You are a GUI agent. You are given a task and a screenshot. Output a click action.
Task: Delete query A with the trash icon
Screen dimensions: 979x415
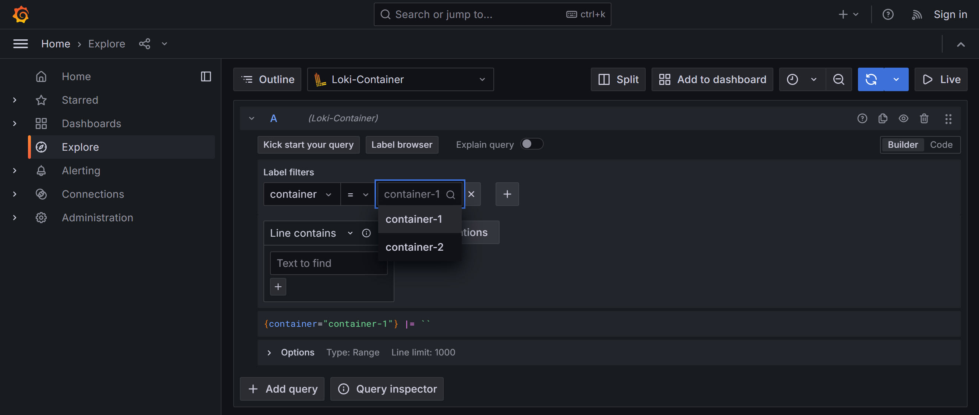(924, 118)
